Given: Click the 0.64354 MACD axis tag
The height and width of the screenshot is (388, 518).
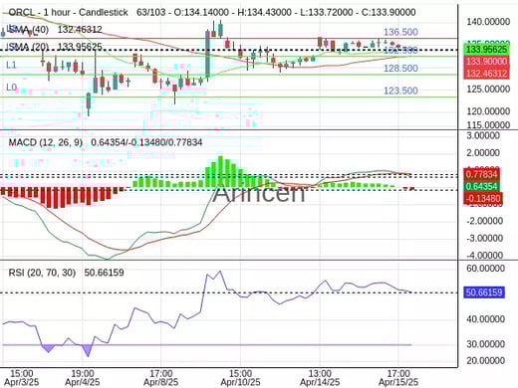Looking at the screenshot, I should [481, 187].
